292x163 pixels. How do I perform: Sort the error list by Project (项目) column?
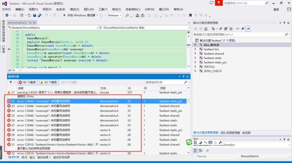point(172,88)
